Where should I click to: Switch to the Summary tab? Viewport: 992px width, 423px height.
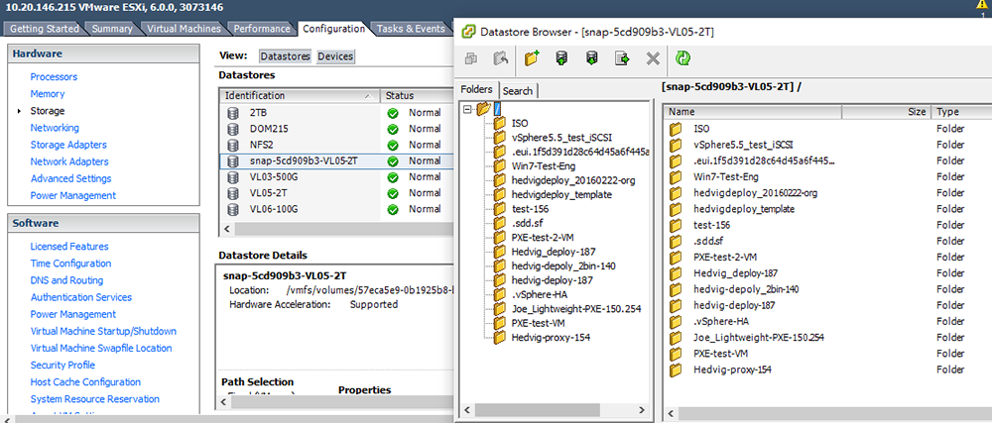[113, 29]
